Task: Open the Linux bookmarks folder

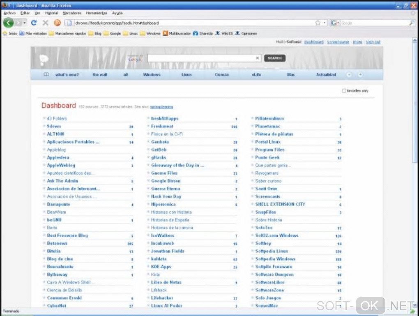Action: 131,33
